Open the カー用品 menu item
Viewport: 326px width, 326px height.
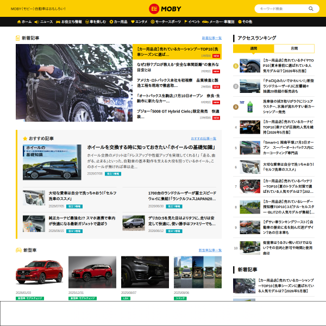coord(118,22)
